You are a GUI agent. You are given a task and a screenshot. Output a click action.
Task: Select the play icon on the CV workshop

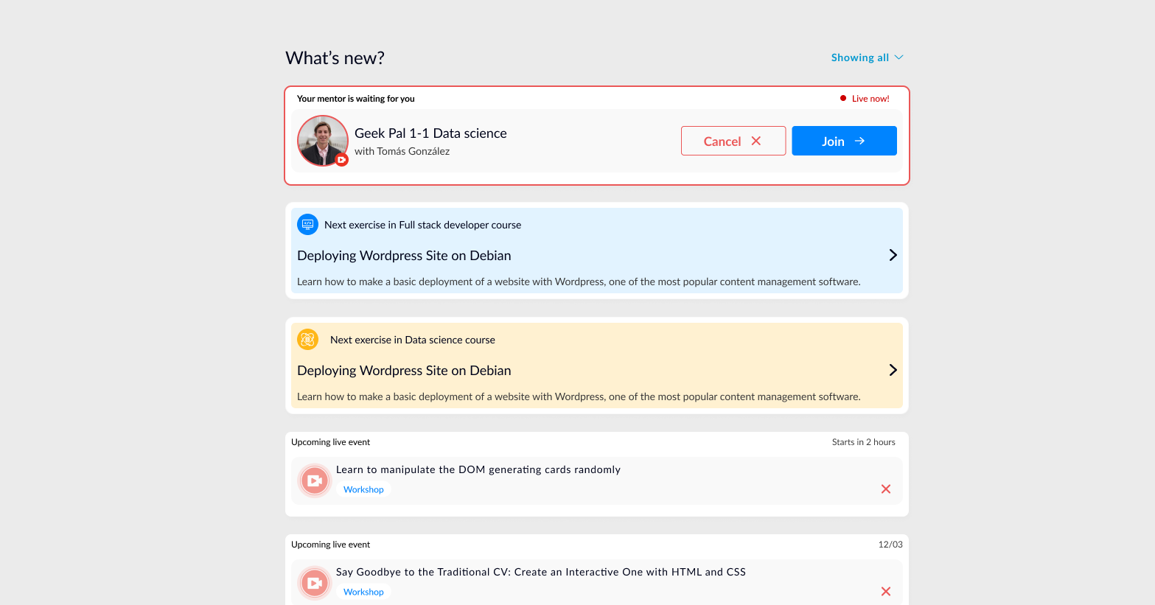pyautogui.click(x=315, y=582)
